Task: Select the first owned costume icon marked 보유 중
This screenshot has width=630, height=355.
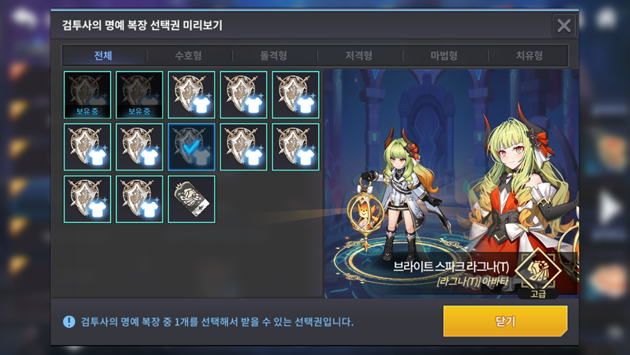Action: pos(87,95)
